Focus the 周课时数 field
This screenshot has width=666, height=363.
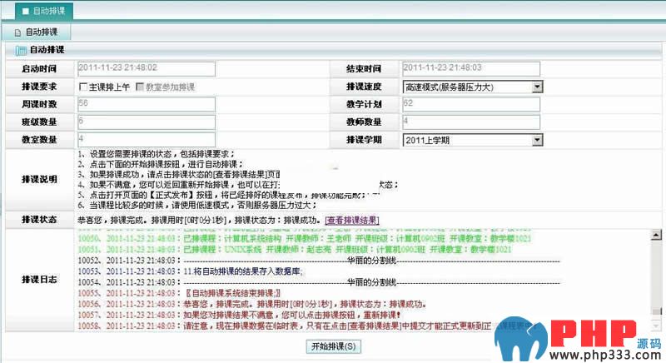click(147, 104)
